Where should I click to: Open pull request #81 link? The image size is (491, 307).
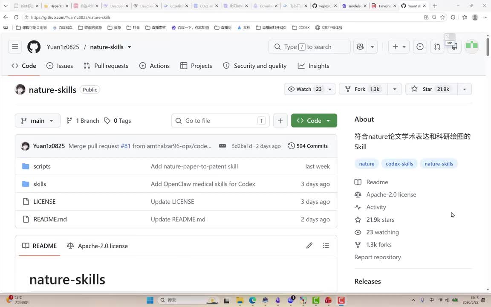[x=126, y=146]
